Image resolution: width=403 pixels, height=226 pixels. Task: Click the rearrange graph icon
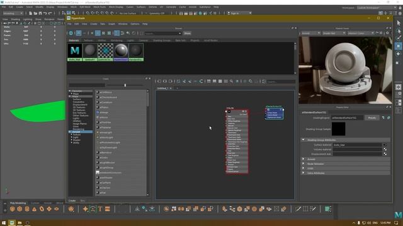coord(201,81)
